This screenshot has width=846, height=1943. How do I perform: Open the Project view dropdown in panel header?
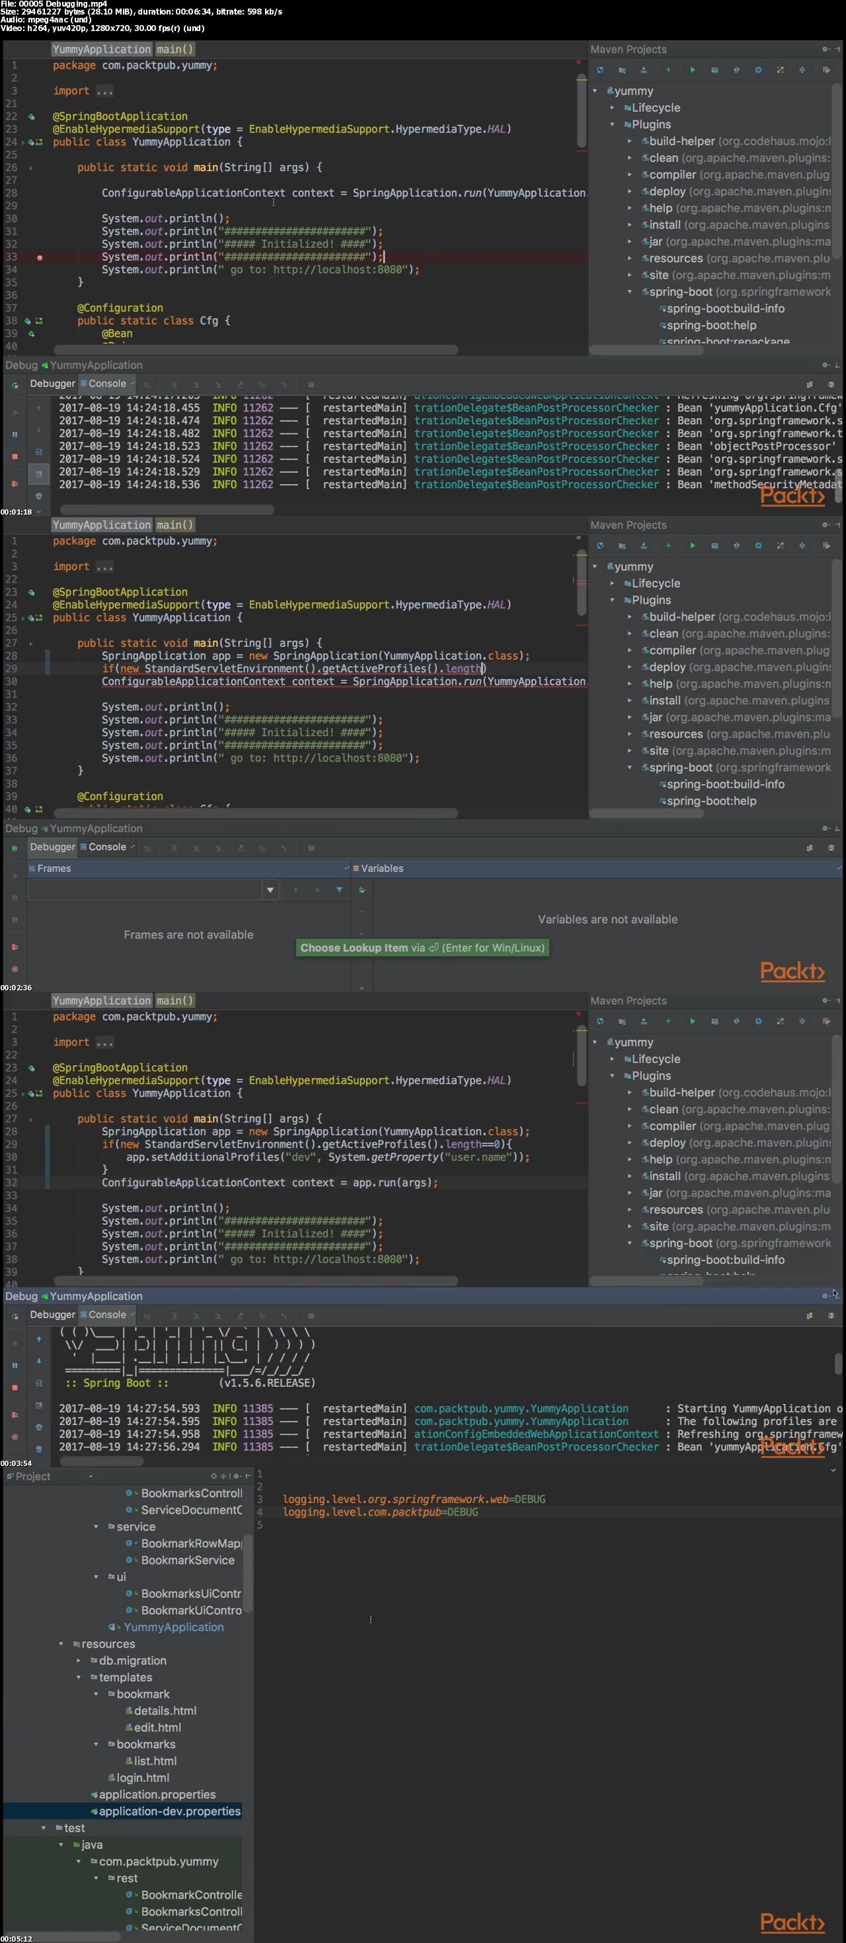[x=91, y=1477]
